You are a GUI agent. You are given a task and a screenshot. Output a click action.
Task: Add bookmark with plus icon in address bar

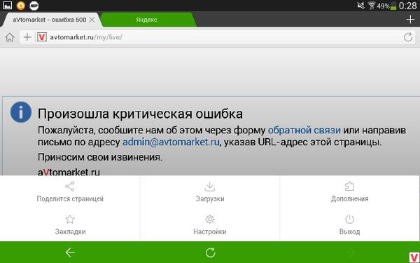click(27, 37)
